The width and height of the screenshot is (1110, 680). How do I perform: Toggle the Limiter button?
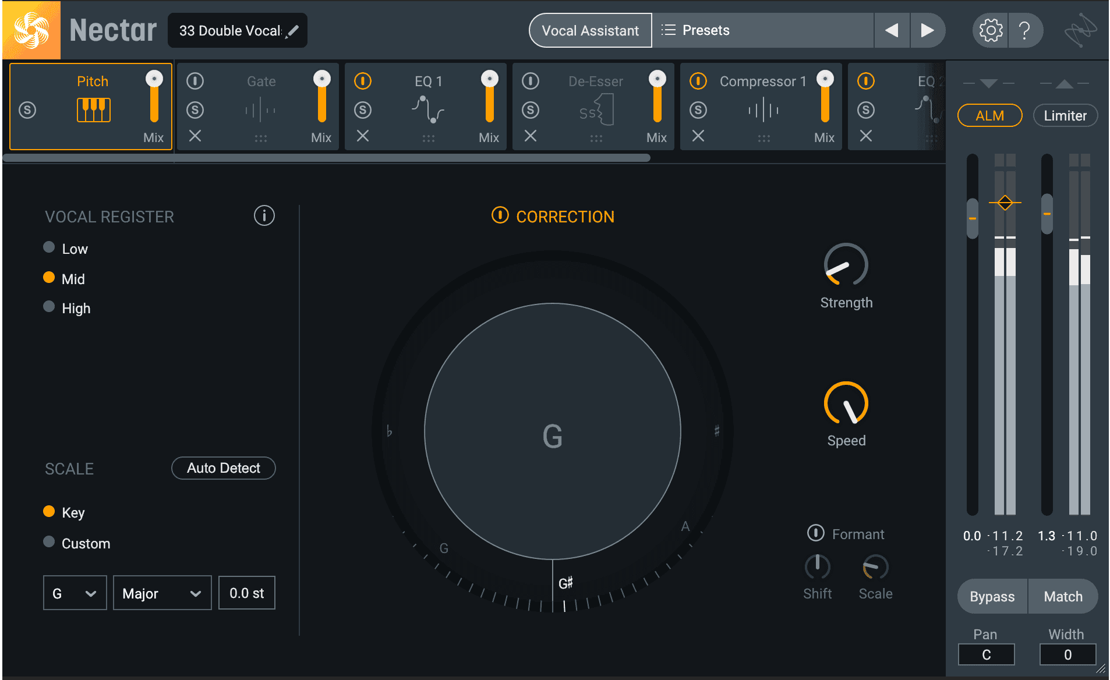[1065, 115]
